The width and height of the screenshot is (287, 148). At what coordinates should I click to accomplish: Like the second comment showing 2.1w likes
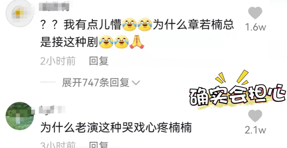[255, 116]
